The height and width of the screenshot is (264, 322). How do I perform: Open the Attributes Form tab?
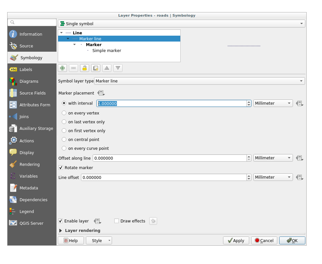[35, 105]
